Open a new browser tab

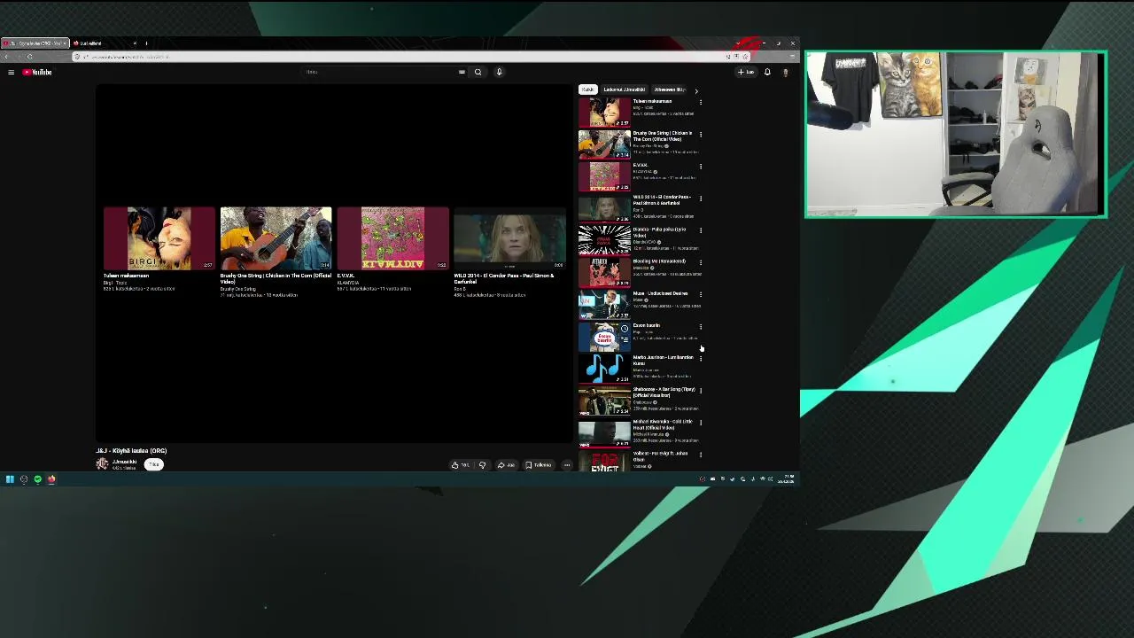tap(146, 43)
